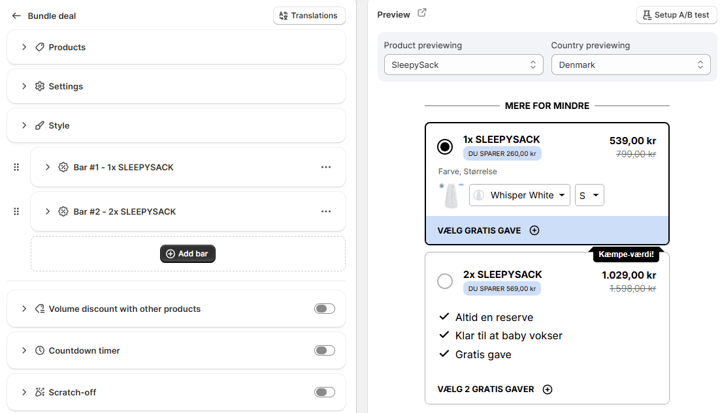Click the Altid en reserve bullet
Image resolution: width=720 pixels, height=413 pixels.
(x=494, y=317)
